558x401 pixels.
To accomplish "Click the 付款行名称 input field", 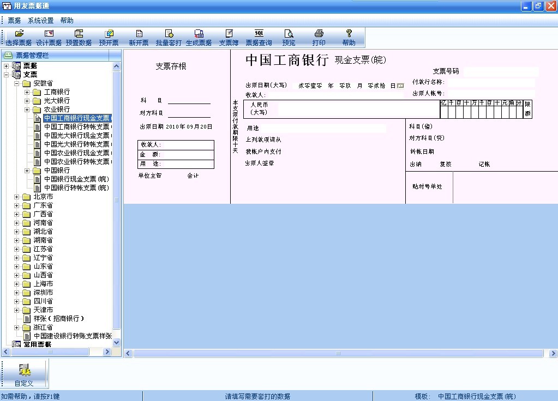I will (491, 82).
